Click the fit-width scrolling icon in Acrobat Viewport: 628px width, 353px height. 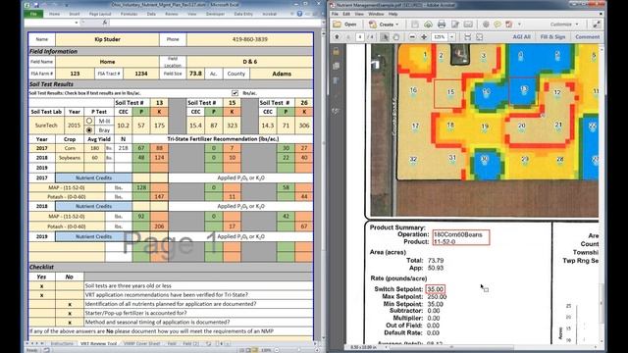click(x=467, y=37)
